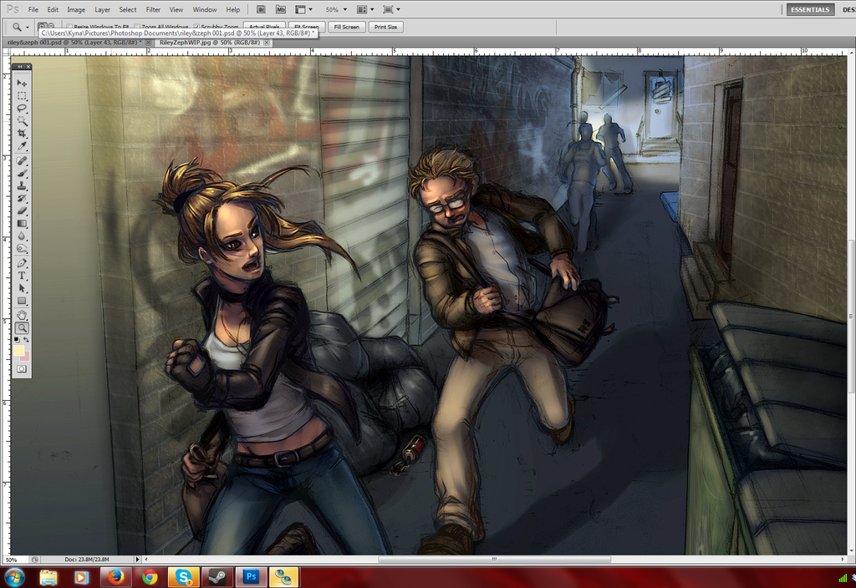Select the Gradient tool
Viewport: 856px width, 588px height.
[x=22, y=223]
